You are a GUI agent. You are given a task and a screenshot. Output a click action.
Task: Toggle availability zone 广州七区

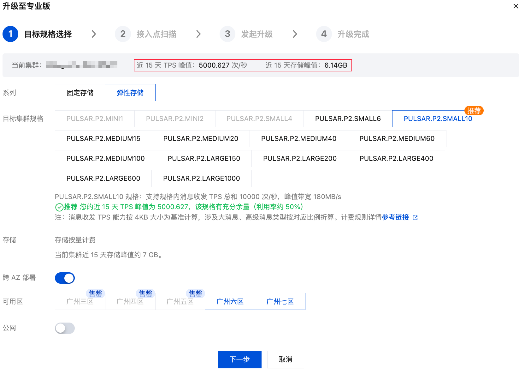[x=280, y=301]
